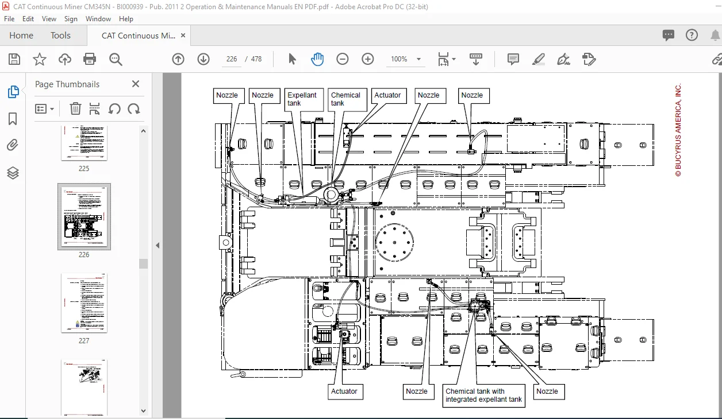Collapse the navigation pane arrow
Screen dimensions: 722x419
pyautogui.click(x=158, y=245)
